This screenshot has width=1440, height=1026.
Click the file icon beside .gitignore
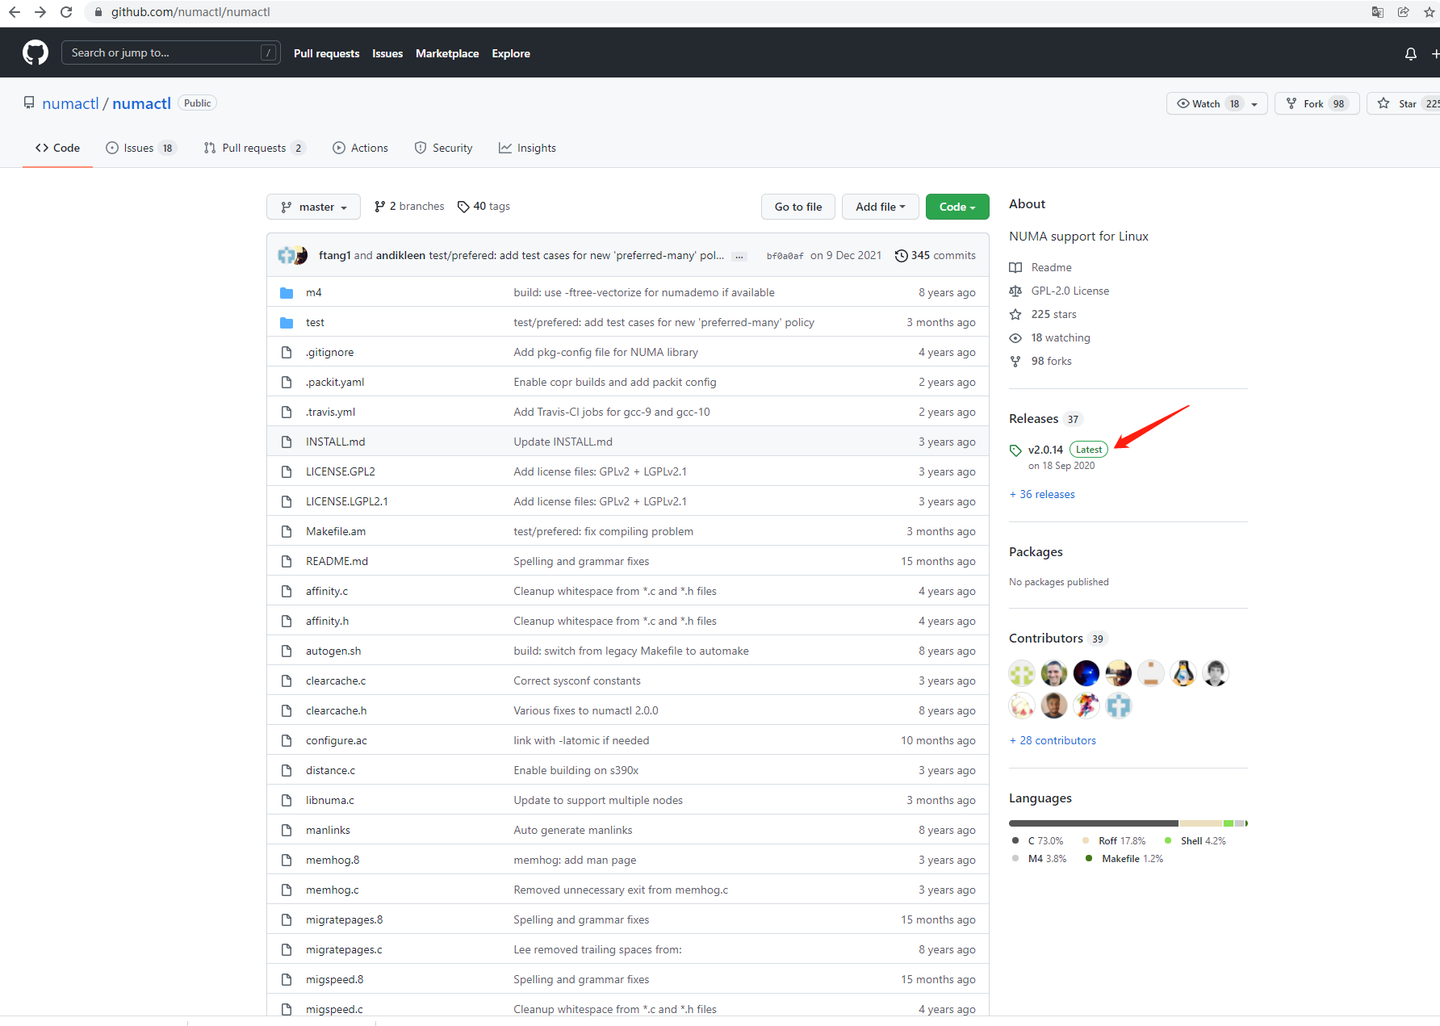287,352
